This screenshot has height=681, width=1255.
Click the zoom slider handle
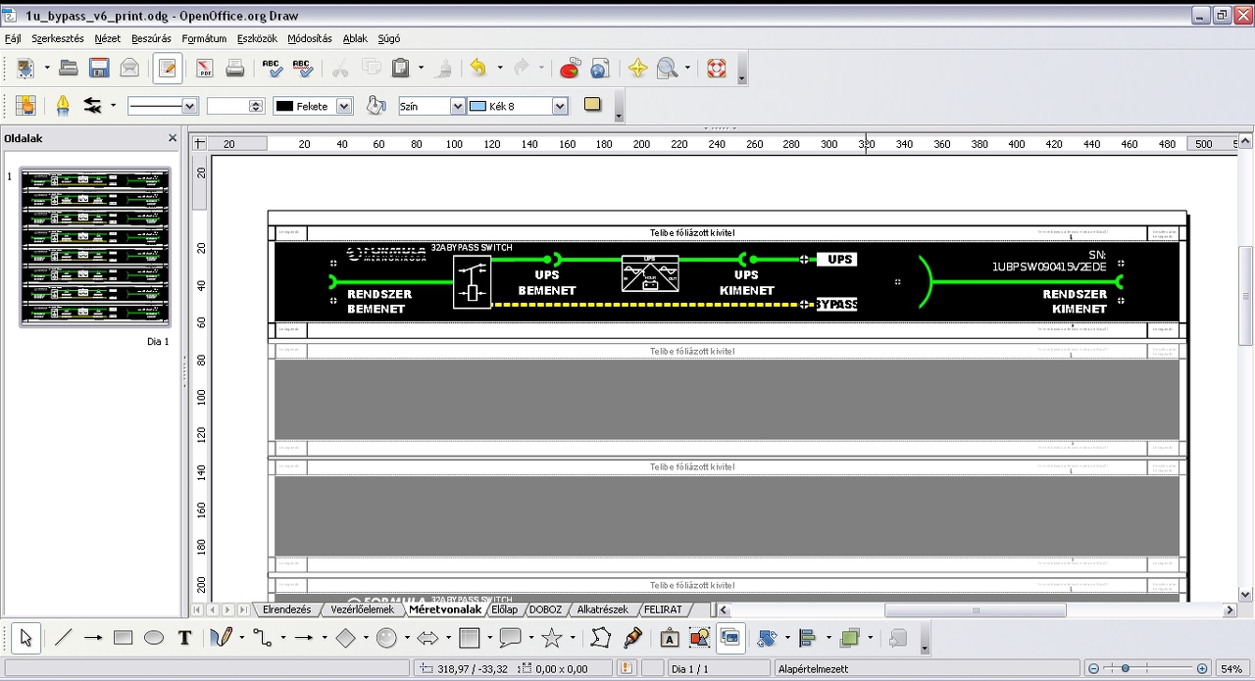[x=1126, y=668]
